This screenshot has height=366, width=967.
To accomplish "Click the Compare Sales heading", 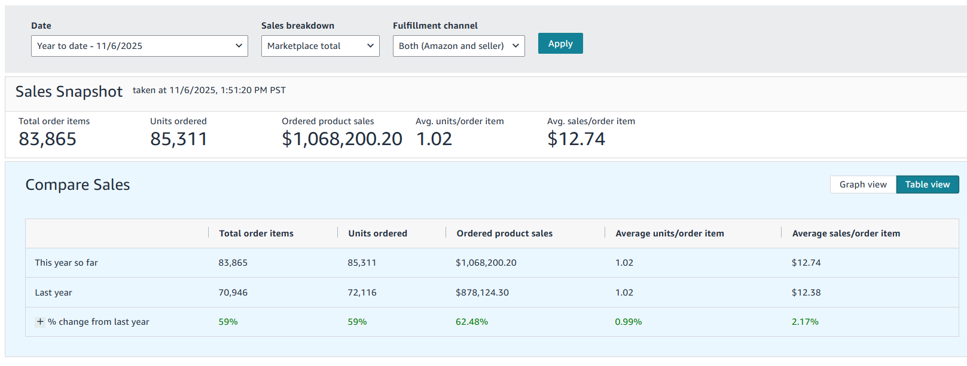I will (77, 185).
